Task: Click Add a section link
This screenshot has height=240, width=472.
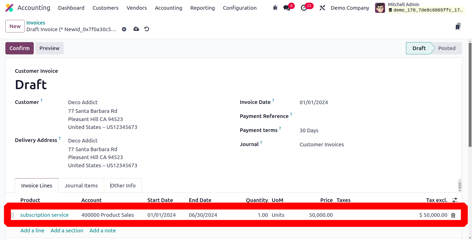Action: pos(67,231)
